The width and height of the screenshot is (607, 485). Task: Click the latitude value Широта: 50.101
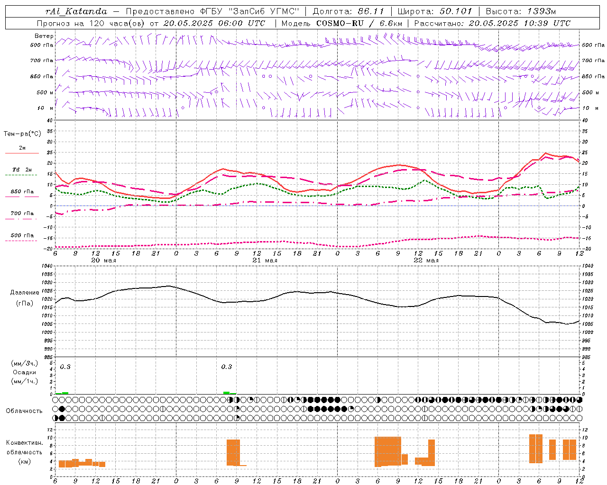tap(435, 11)
